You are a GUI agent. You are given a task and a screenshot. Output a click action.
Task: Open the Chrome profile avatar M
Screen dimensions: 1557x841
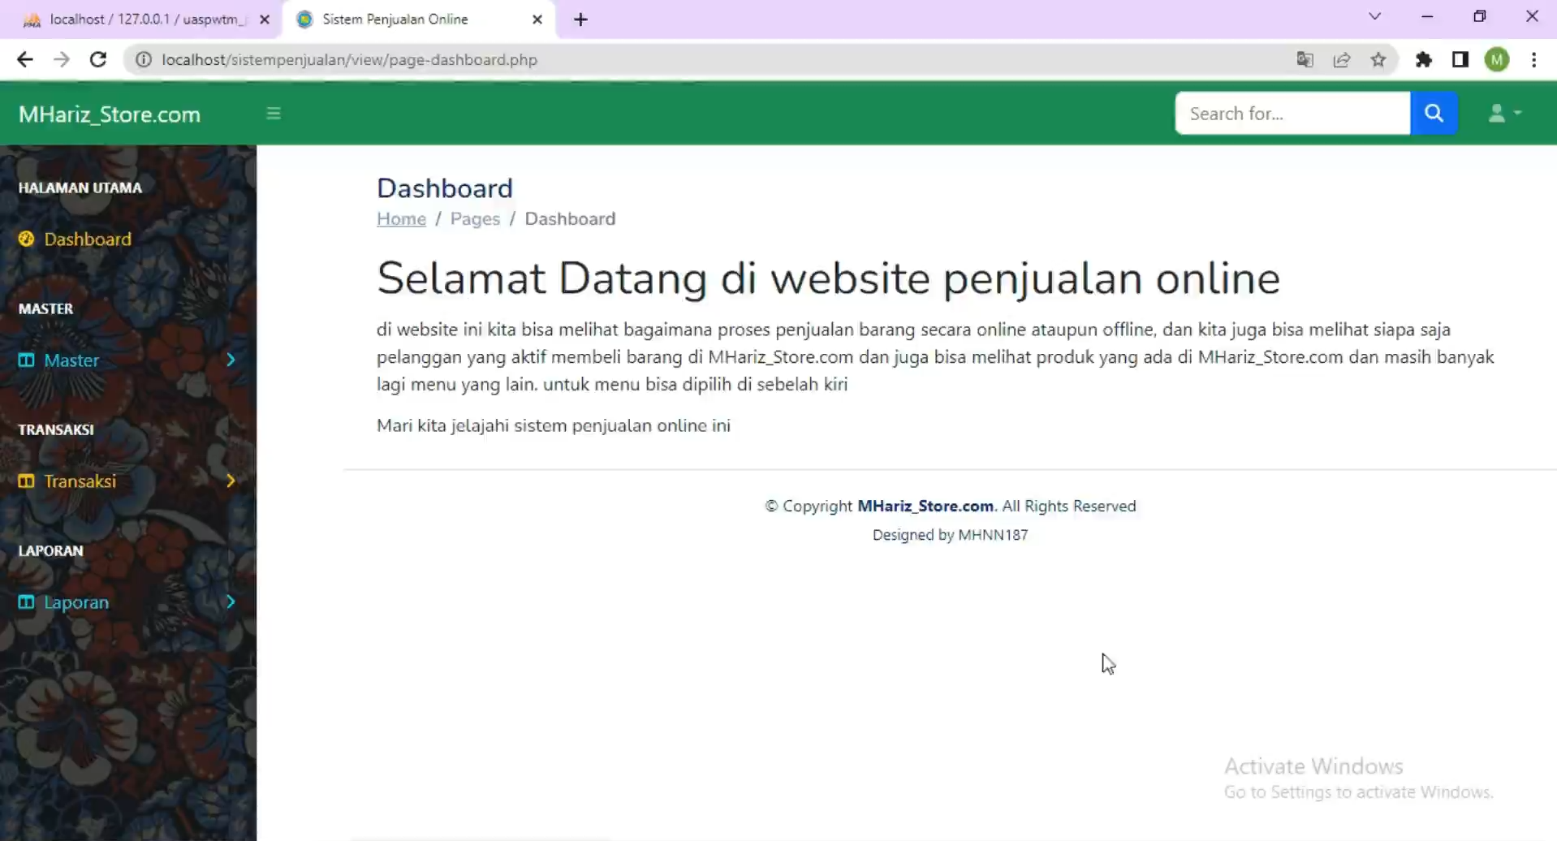click(x=1498, y=59)
